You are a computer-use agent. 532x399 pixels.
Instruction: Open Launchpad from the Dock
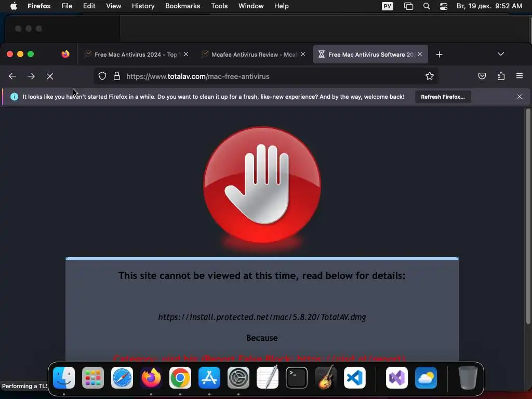click(x=93, y=378)
